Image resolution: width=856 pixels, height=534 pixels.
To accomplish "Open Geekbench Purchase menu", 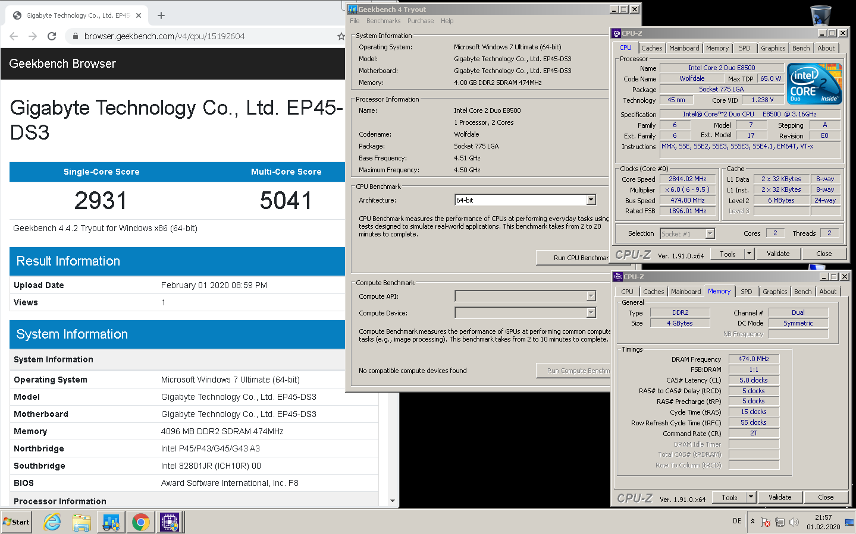I will (x=421, y=21).
